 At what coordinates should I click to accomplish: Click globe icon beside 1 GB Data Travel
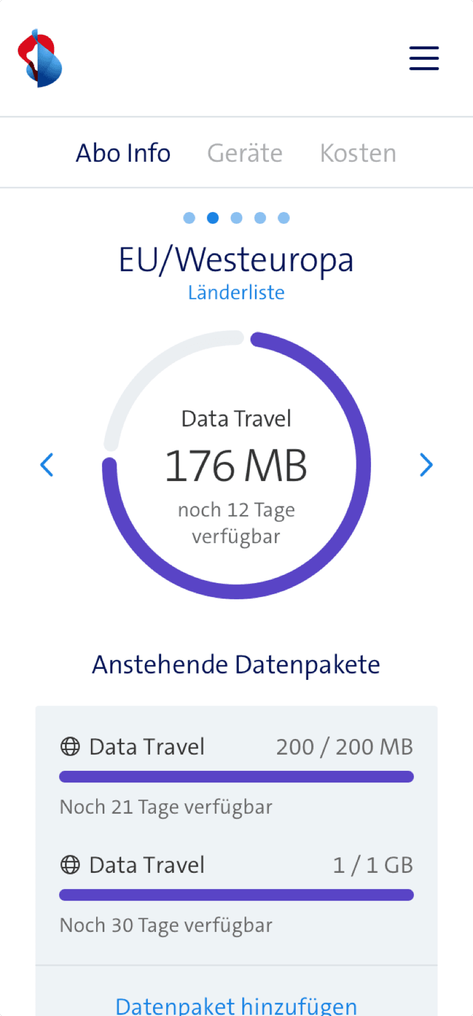click(70, 865)
